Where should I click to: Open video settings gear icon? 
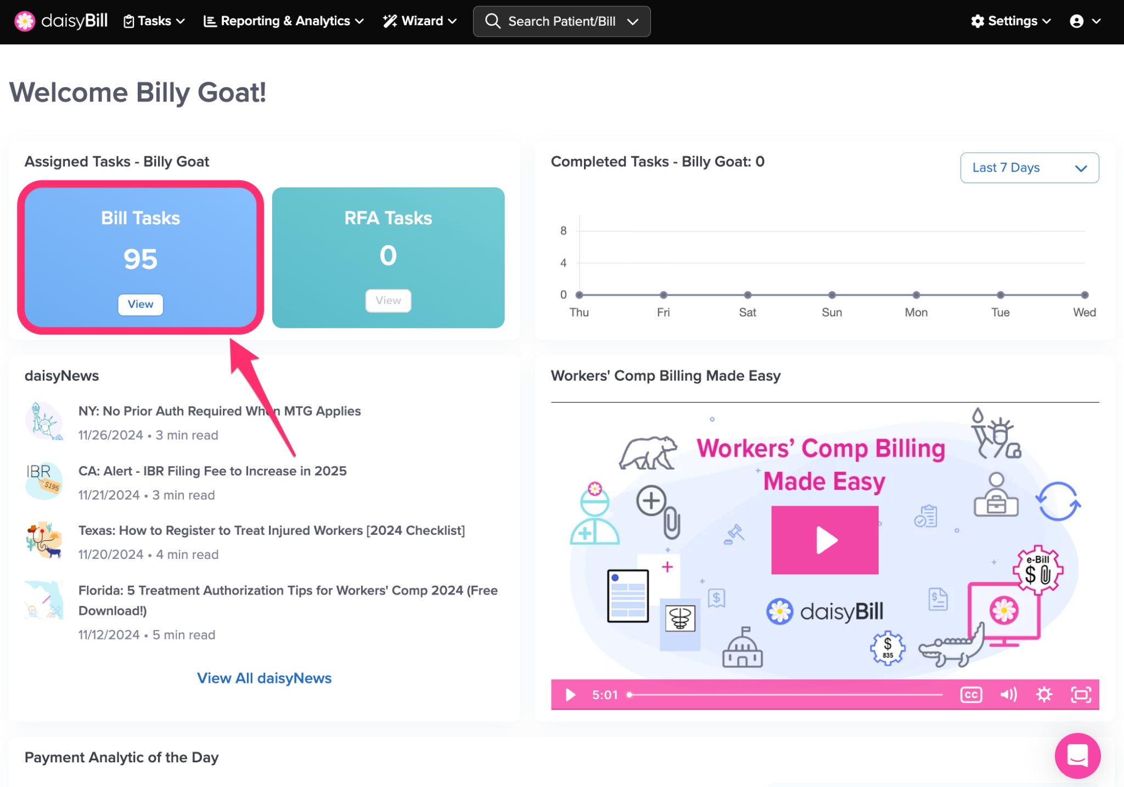point(1044,695)
